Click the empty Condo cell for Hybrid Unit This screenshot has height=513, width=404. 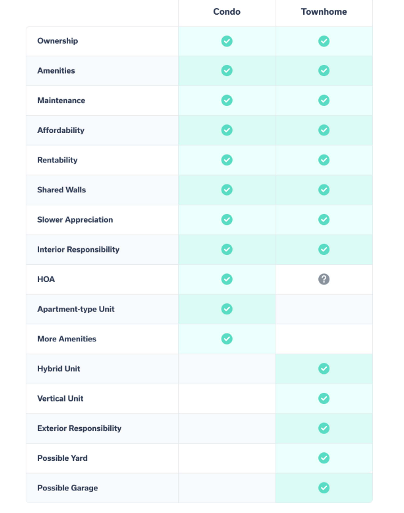[x=226, y=368]
